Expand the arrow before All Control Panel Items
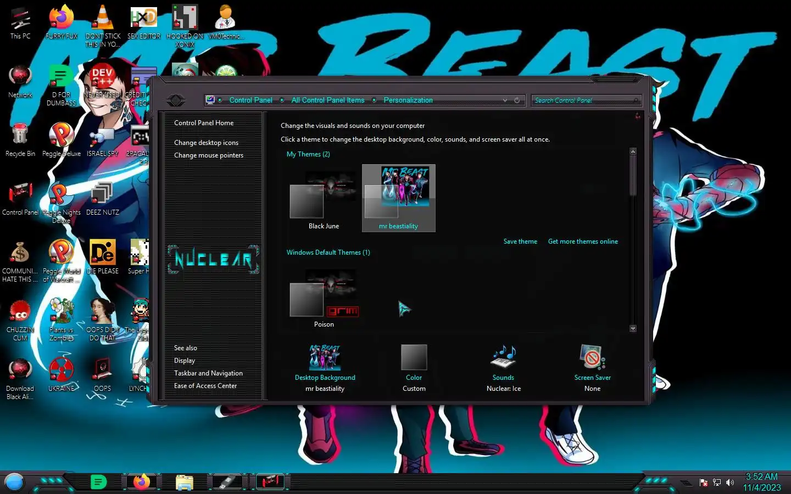791x494 pixels. [282, 100]
